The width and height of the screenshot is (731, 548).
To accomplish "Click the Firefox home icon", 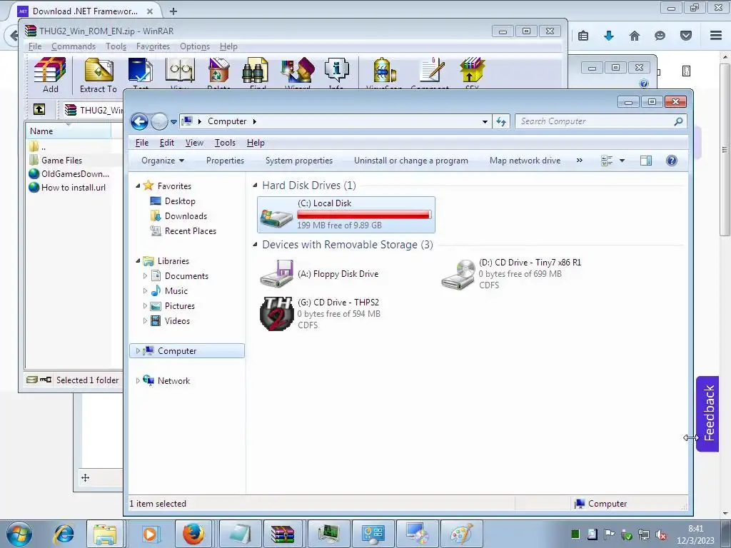I will [x=635, y=36].
